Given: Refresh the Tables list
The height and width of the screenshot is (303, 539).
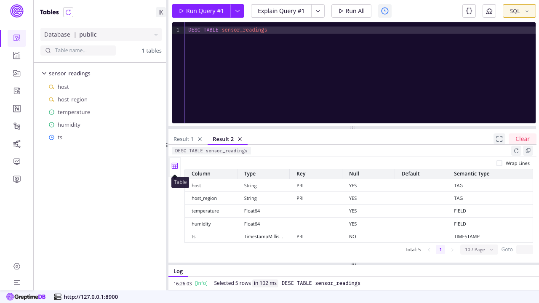Looking at the screenshot, I should (68, 12).
